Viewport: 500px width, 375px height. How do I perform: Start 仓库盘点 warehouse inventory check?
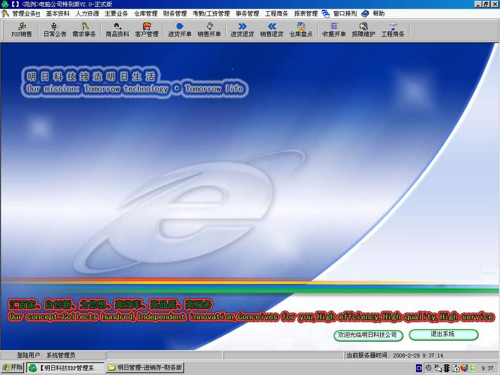pos(301,30)
